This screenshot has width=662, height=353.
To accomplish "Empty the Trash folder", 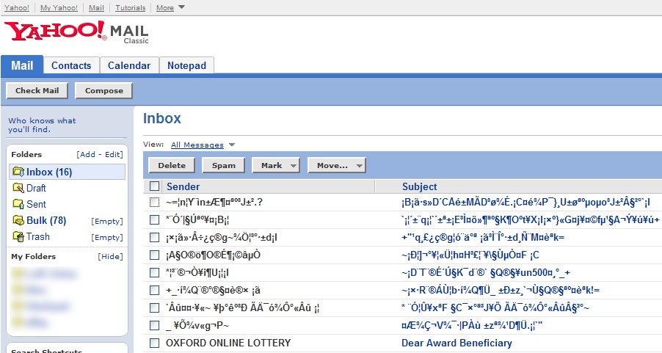I will pyautogui.click(x=107, y=237).
